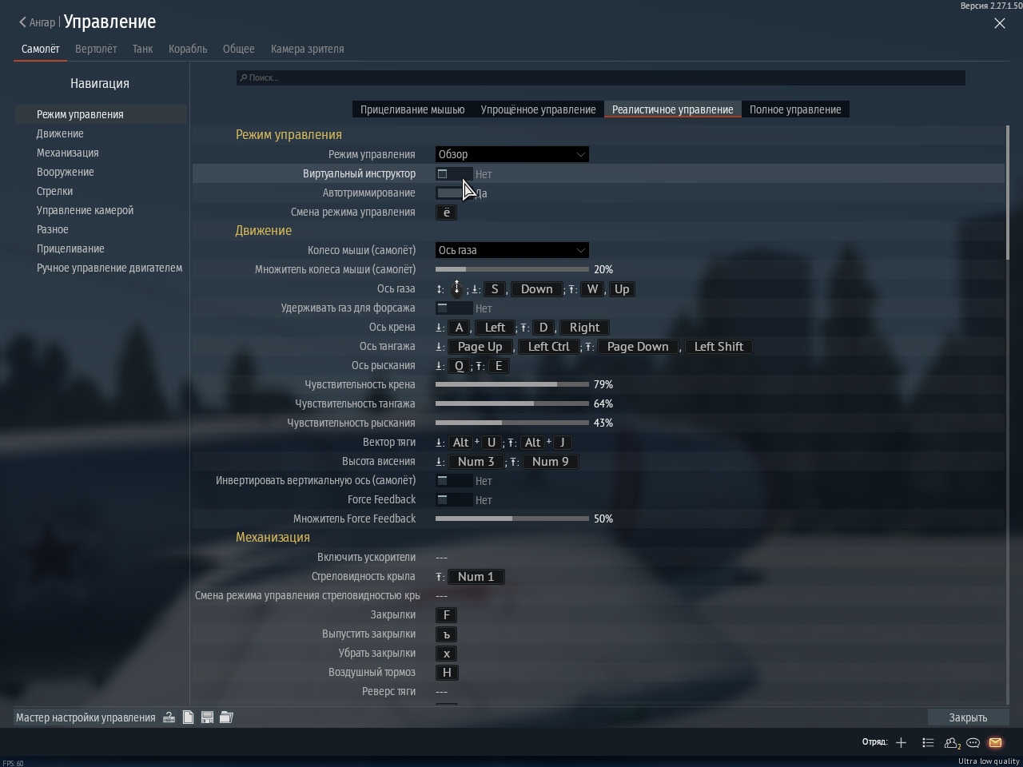This screenshot has width=1023, height=767.
Task: Toggle the Виртуальный инструктор switch
Action: point(452,173)
